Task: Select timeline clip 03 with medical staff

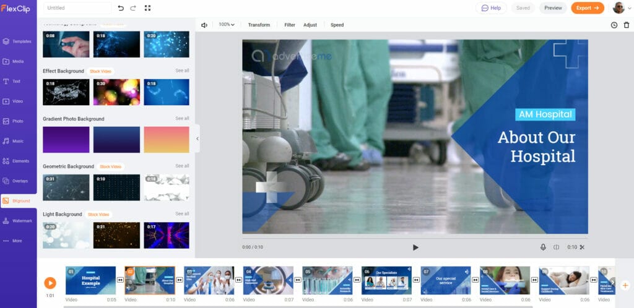Action: point(209,280)
